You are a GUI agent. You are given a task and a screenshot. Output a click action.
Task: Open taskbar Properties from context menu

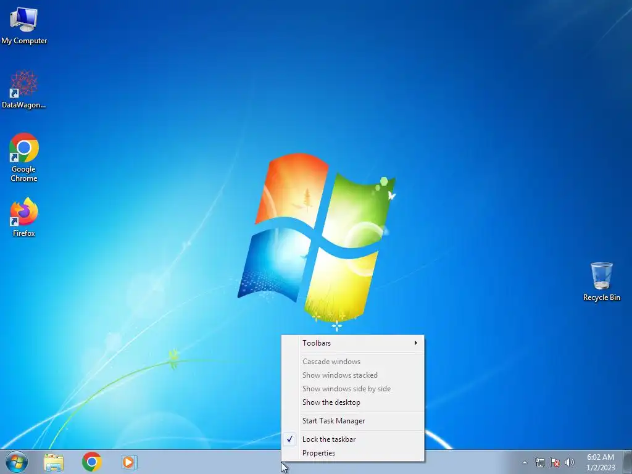tap(352, 453)
